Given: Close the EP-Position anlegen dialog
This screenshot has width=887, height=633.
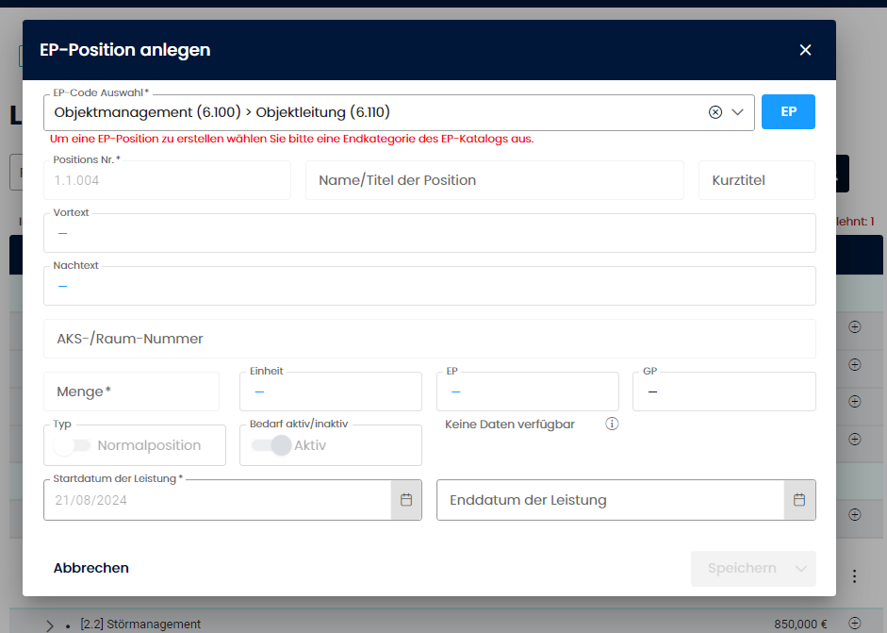Looking at the screenshot, I should pos(805,50).
